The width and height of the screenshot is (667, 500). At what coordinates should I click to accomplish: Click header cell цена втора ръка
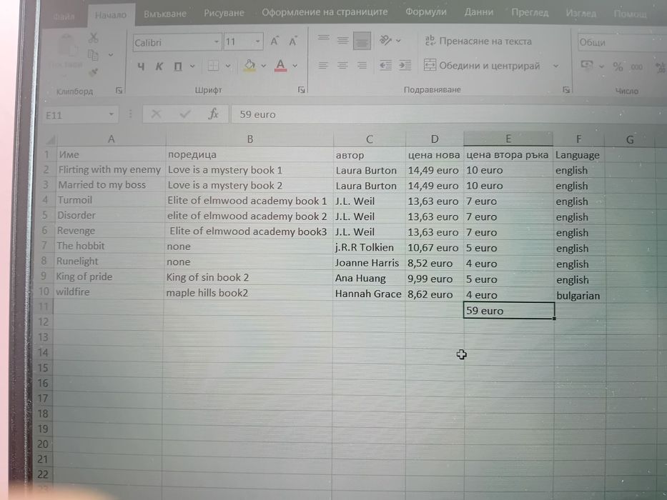508,155
